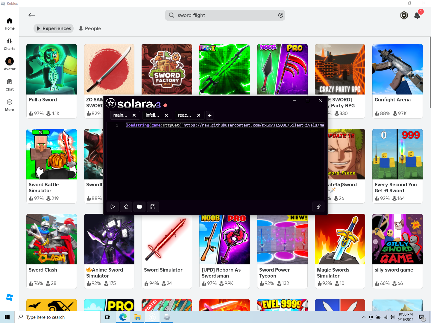
Task: Close the infeil script tab in Solara
Action: click(166, 115)
